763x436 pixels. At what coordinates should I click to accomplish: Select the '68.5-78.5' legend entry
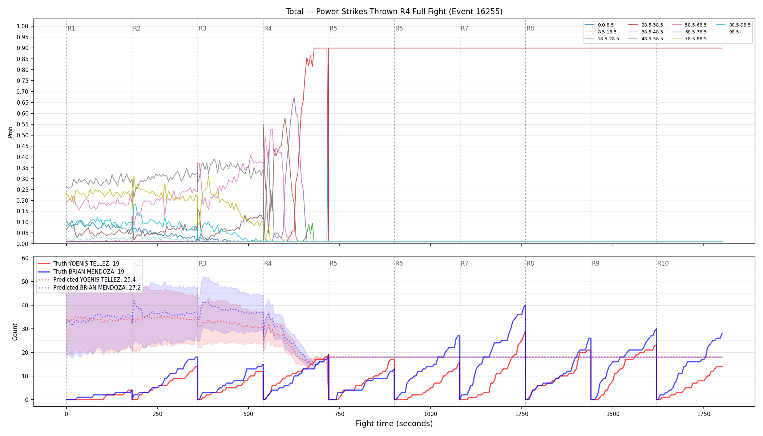(x=689, y=32)
